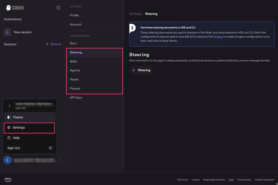This screenshot has width=278, height=185.
Task: Open Hooks configuration
Action: [x=74, y=79]
